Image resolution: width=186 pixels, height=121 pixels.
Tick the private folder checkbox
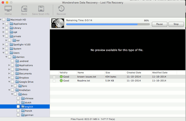[7, 36]
